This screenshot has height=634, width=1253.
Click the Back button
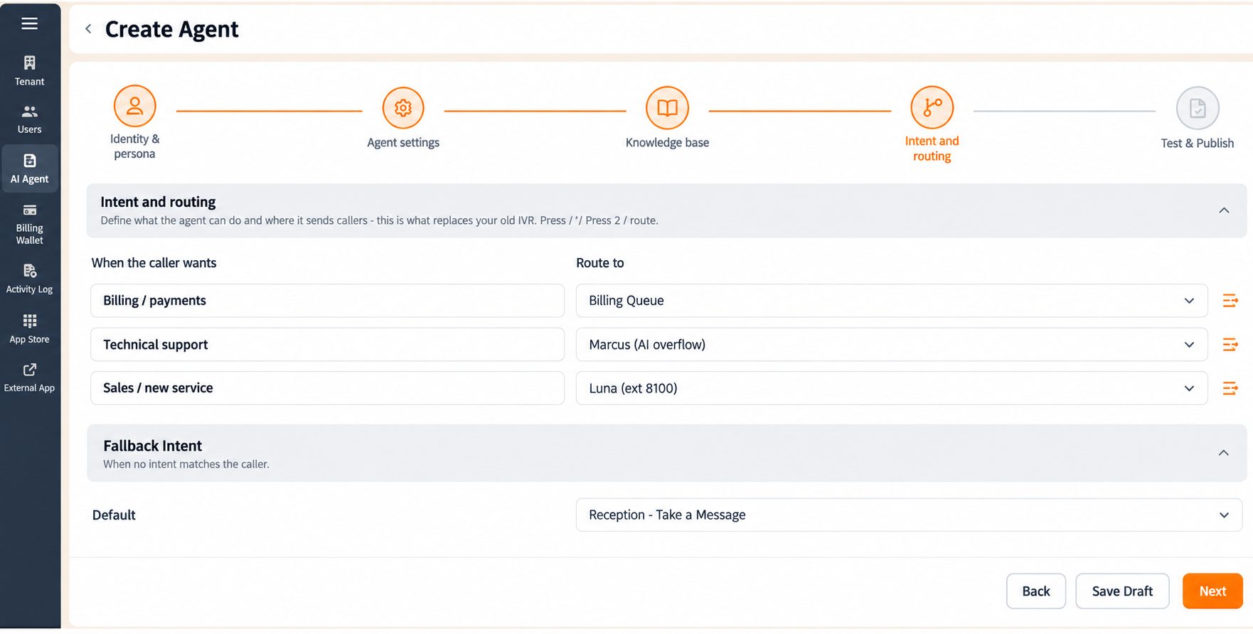[x=1036, y=591]
